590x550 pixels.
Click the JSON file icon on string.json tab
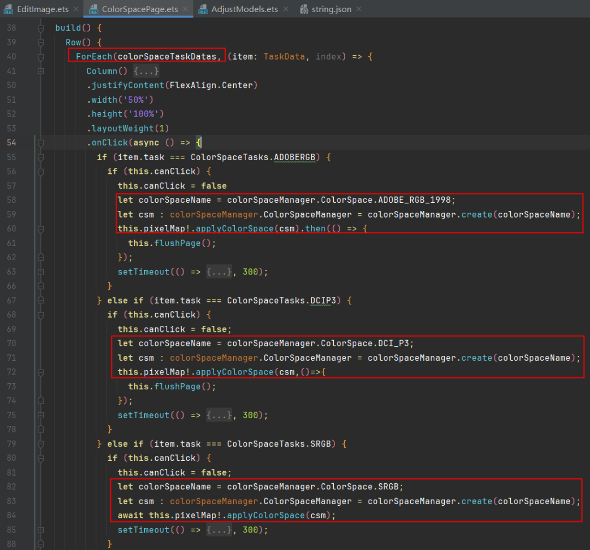coord(304,9)
